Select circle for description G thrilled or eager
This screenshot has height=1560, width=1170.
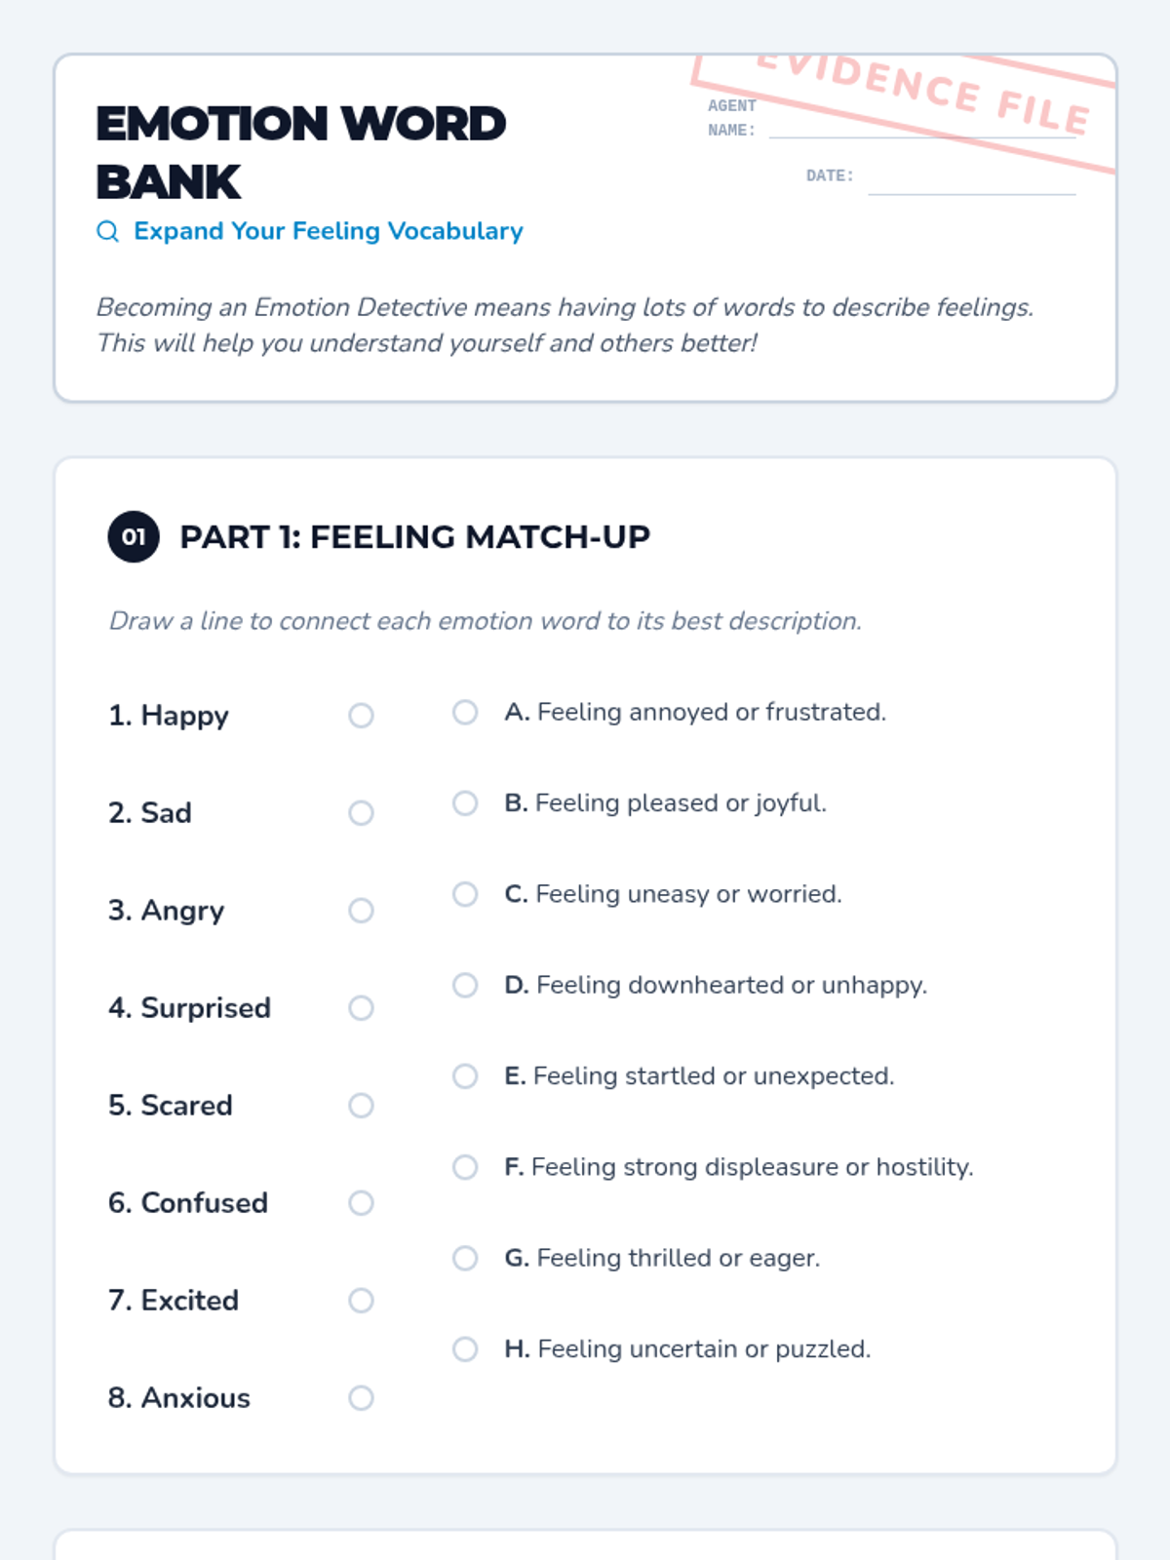[465, 1259]
